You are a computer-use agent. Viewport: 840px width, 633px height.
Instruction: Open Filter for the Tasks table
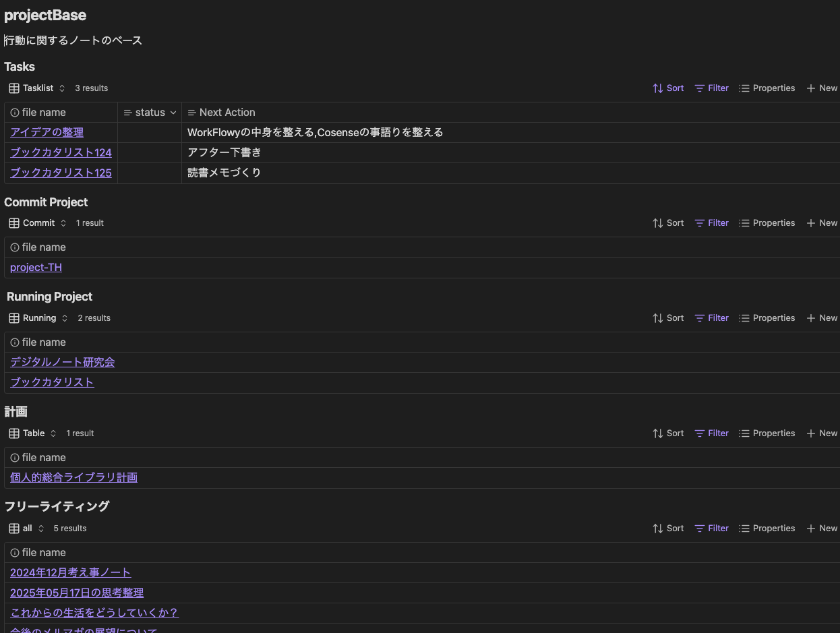[712, 88]
